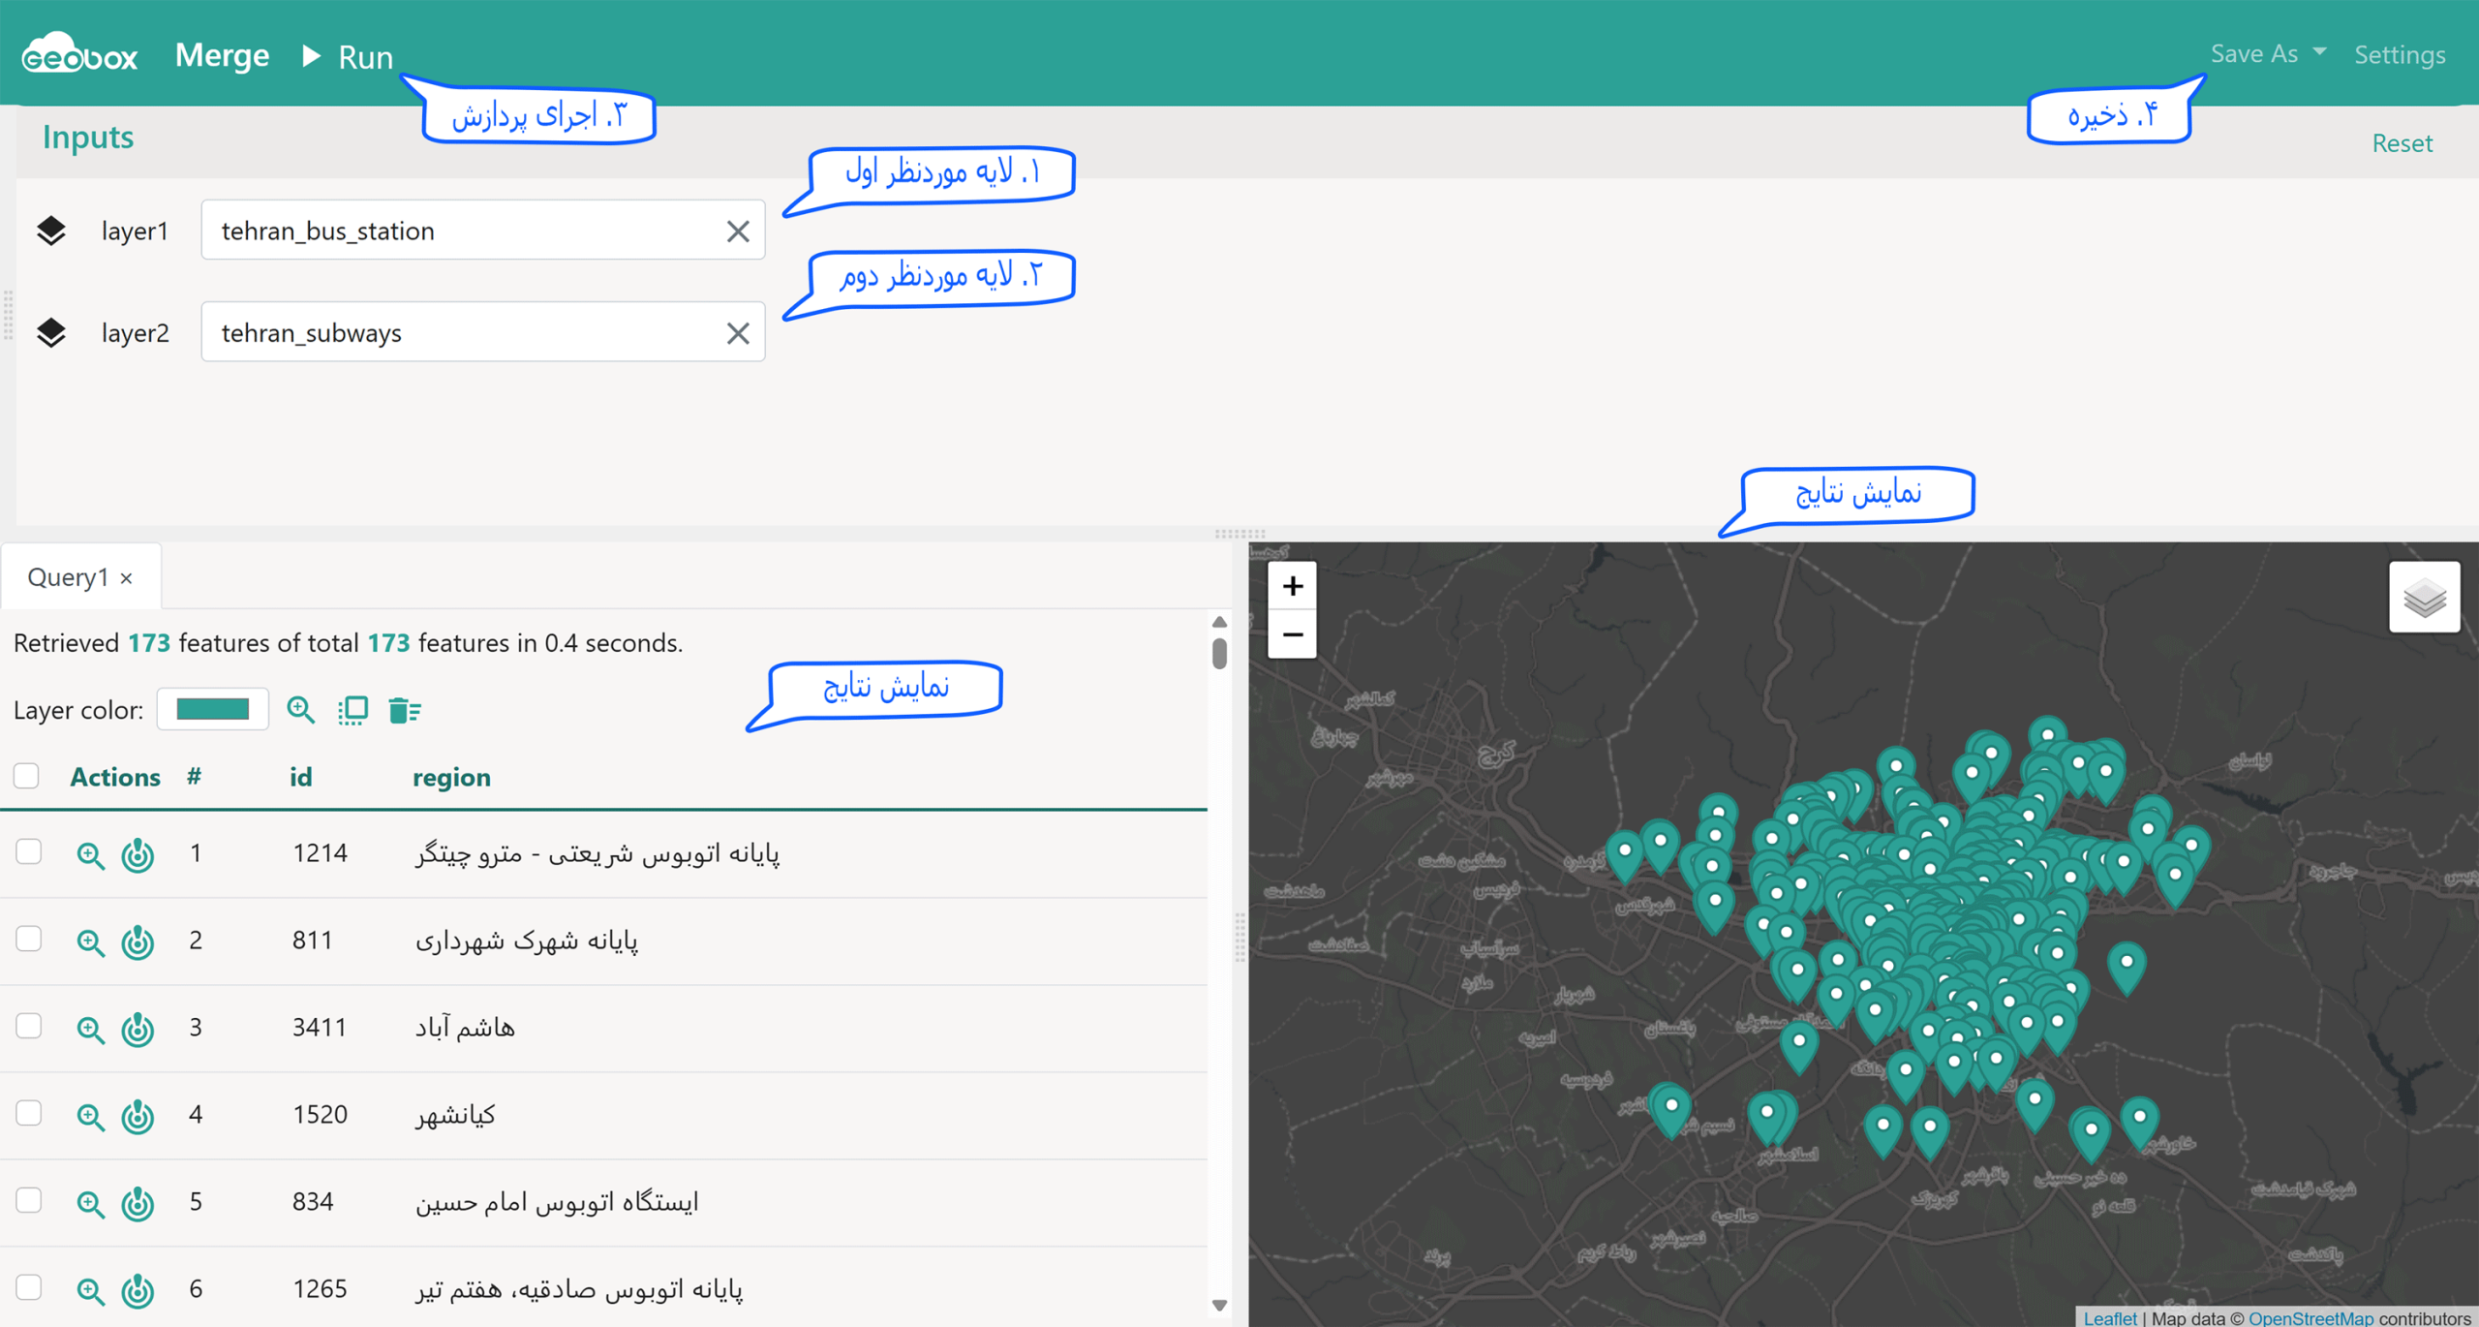Click the Inputs section heading
The image size is (2479, 1327).
click(88, 138)
